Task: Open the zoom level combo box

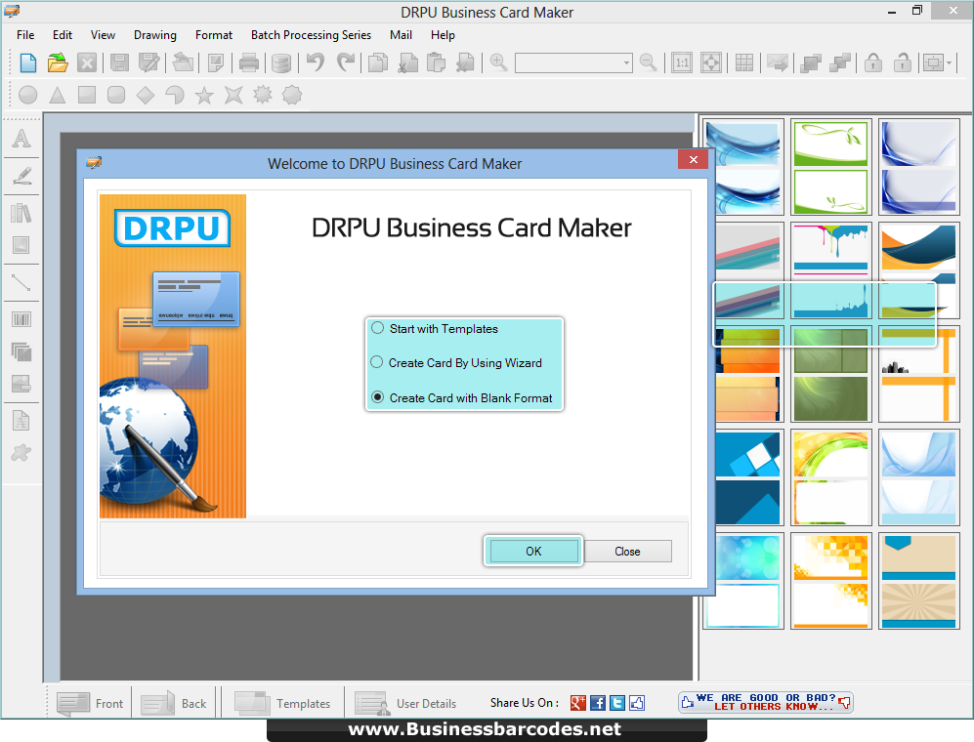Action: pyautogui.click(x=573, y=62)
